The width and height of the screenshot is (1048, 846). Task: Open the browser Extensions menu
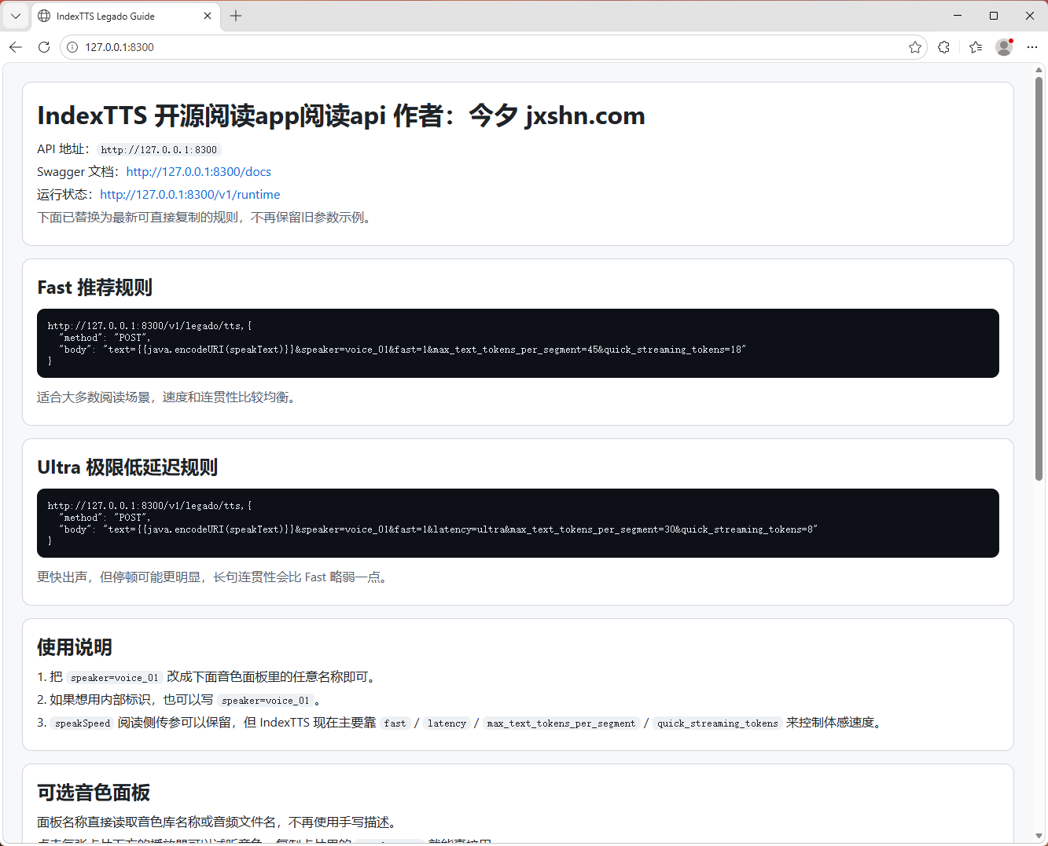coord(943,47)
